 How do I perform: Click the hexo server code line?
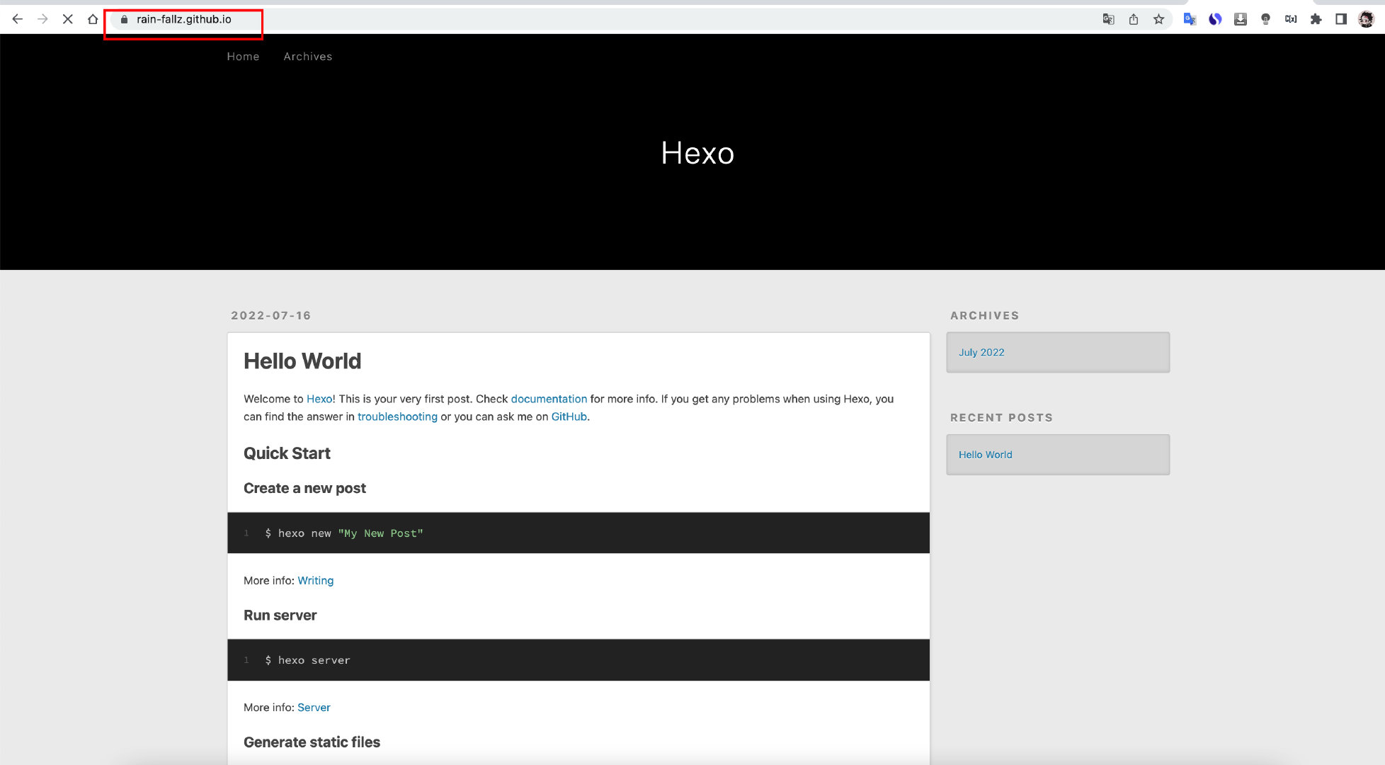pyautogui.click(x=307, y=660)
